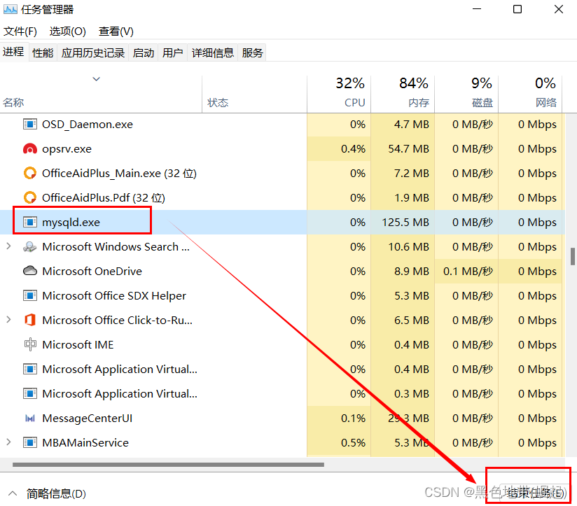Select the Microsoft Office SDX Helper name
This screenshot has height=506, width=577.
(x=114, y=296)
